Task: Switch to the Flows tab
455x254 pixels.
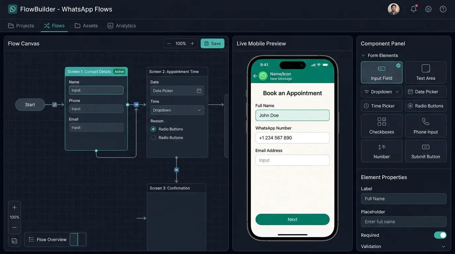Action: 54,25
